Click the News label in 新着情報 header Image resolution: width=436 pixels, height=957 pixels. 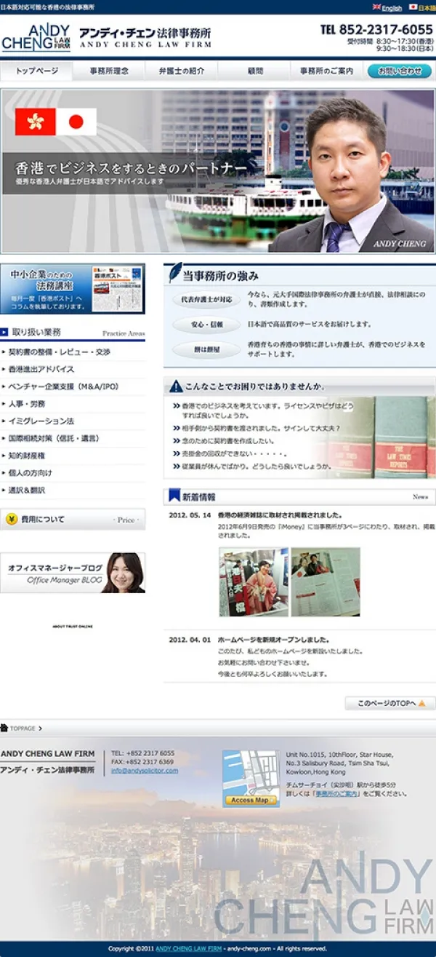(420, 497)
